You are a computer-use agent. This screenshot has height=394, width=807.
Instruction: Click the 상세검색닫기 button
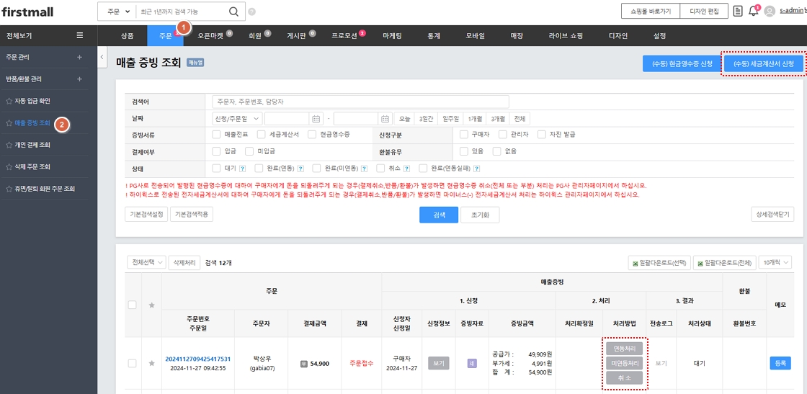tap(772, 214)
